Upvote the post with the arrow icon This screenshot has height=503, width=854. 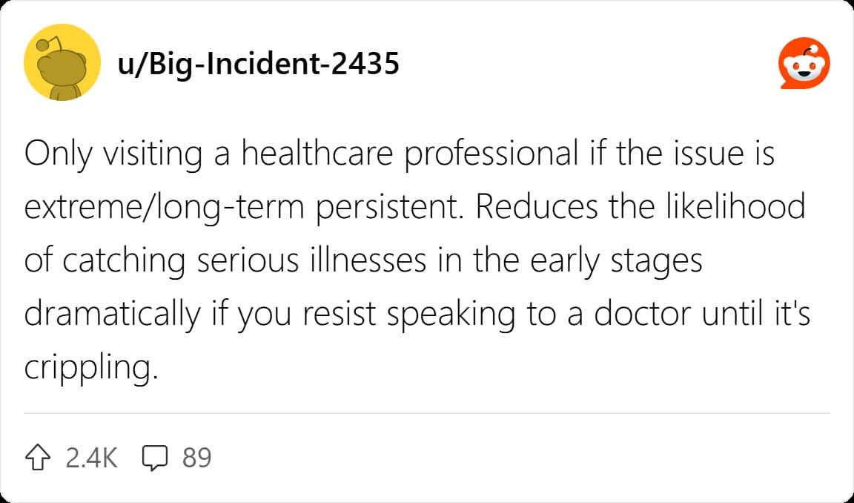pos(38,458)
